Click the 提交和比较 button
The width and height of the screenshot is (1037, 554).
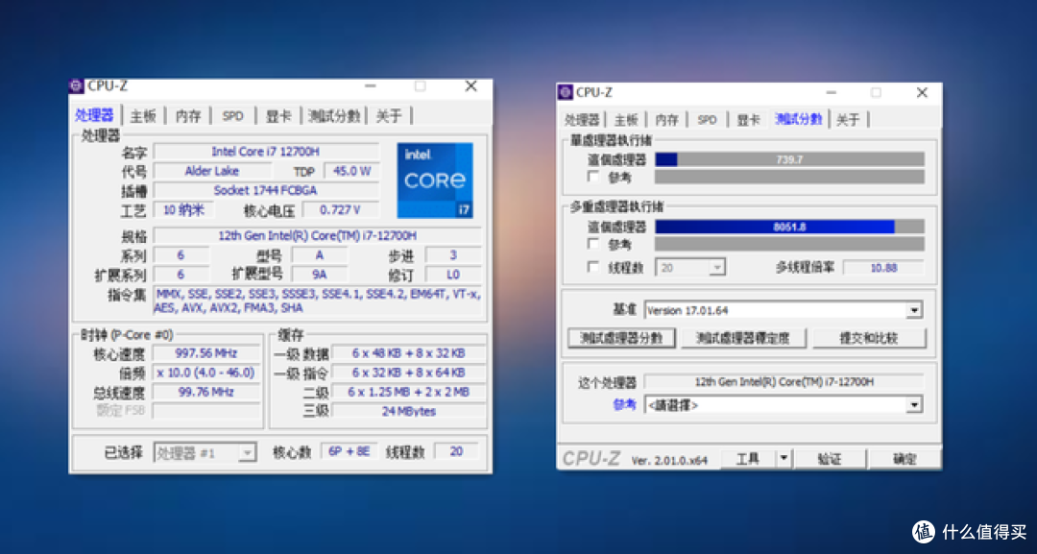click(x=869, y=338)
